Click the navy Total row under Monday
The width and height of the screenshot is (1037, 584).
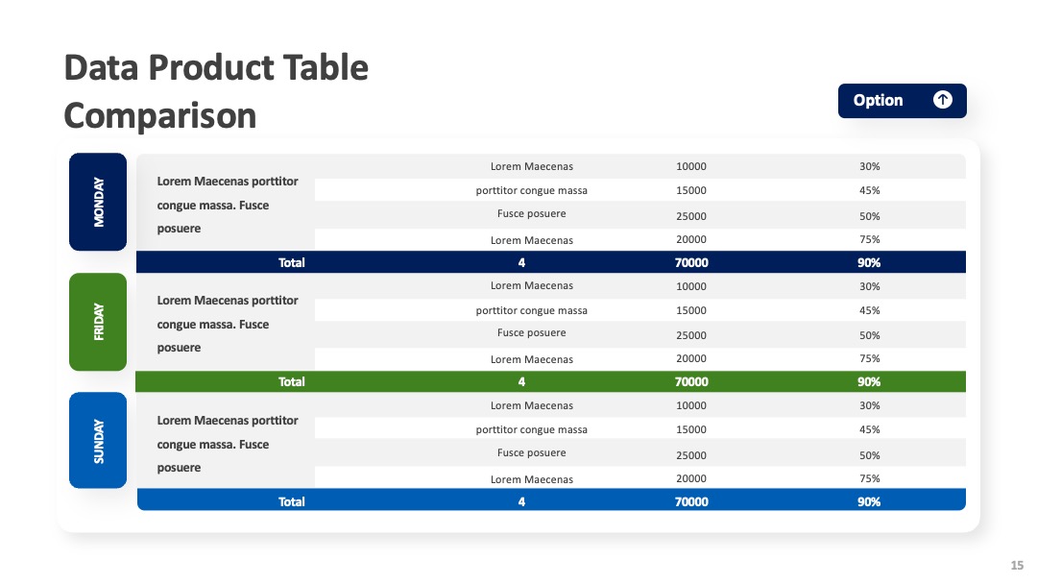[x=551, y=262]
